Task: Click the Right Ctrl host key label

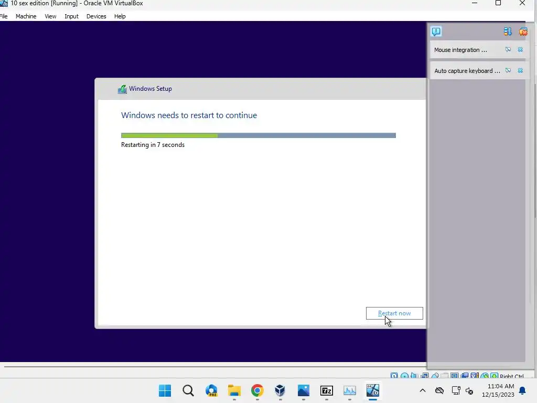Action: (512, 376)
